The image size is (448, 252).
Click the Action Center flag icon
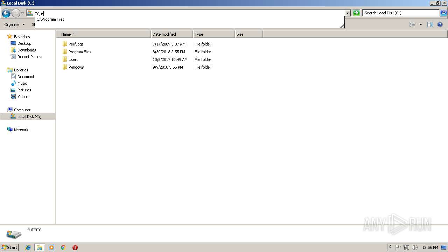coord(398,247)
